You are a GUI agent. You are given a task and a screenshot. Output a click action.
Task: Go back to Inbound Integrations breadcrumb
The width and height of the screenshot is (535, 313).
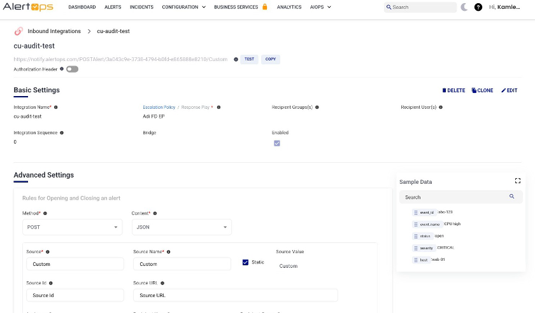tap(54, 31)
